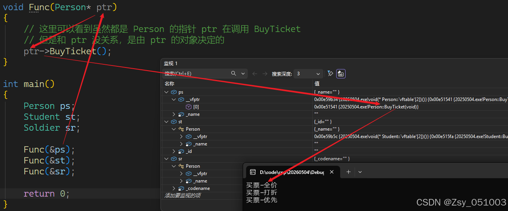
Task: Click the Func(&ps); call line
Action: click(49, 150)
